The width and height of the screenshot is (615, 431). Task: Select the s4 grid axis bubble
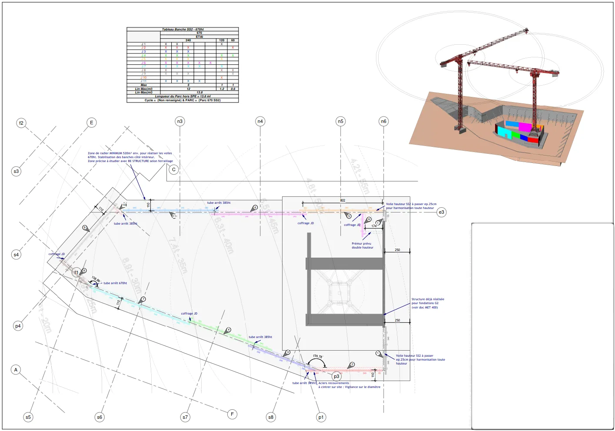[16, 255]
